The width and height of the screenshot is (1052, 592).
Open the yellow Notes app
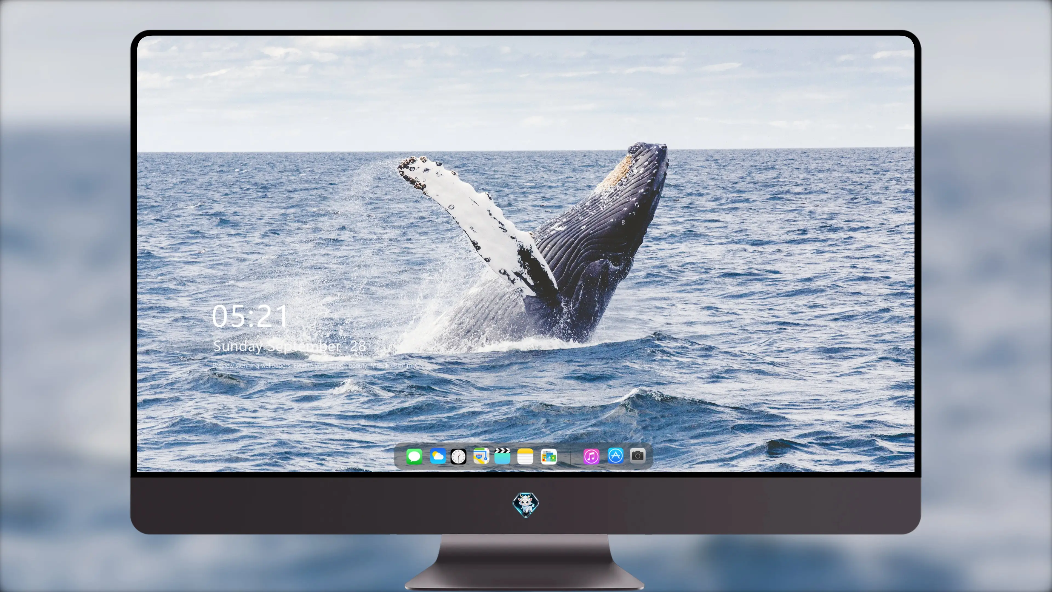[525, 456]
